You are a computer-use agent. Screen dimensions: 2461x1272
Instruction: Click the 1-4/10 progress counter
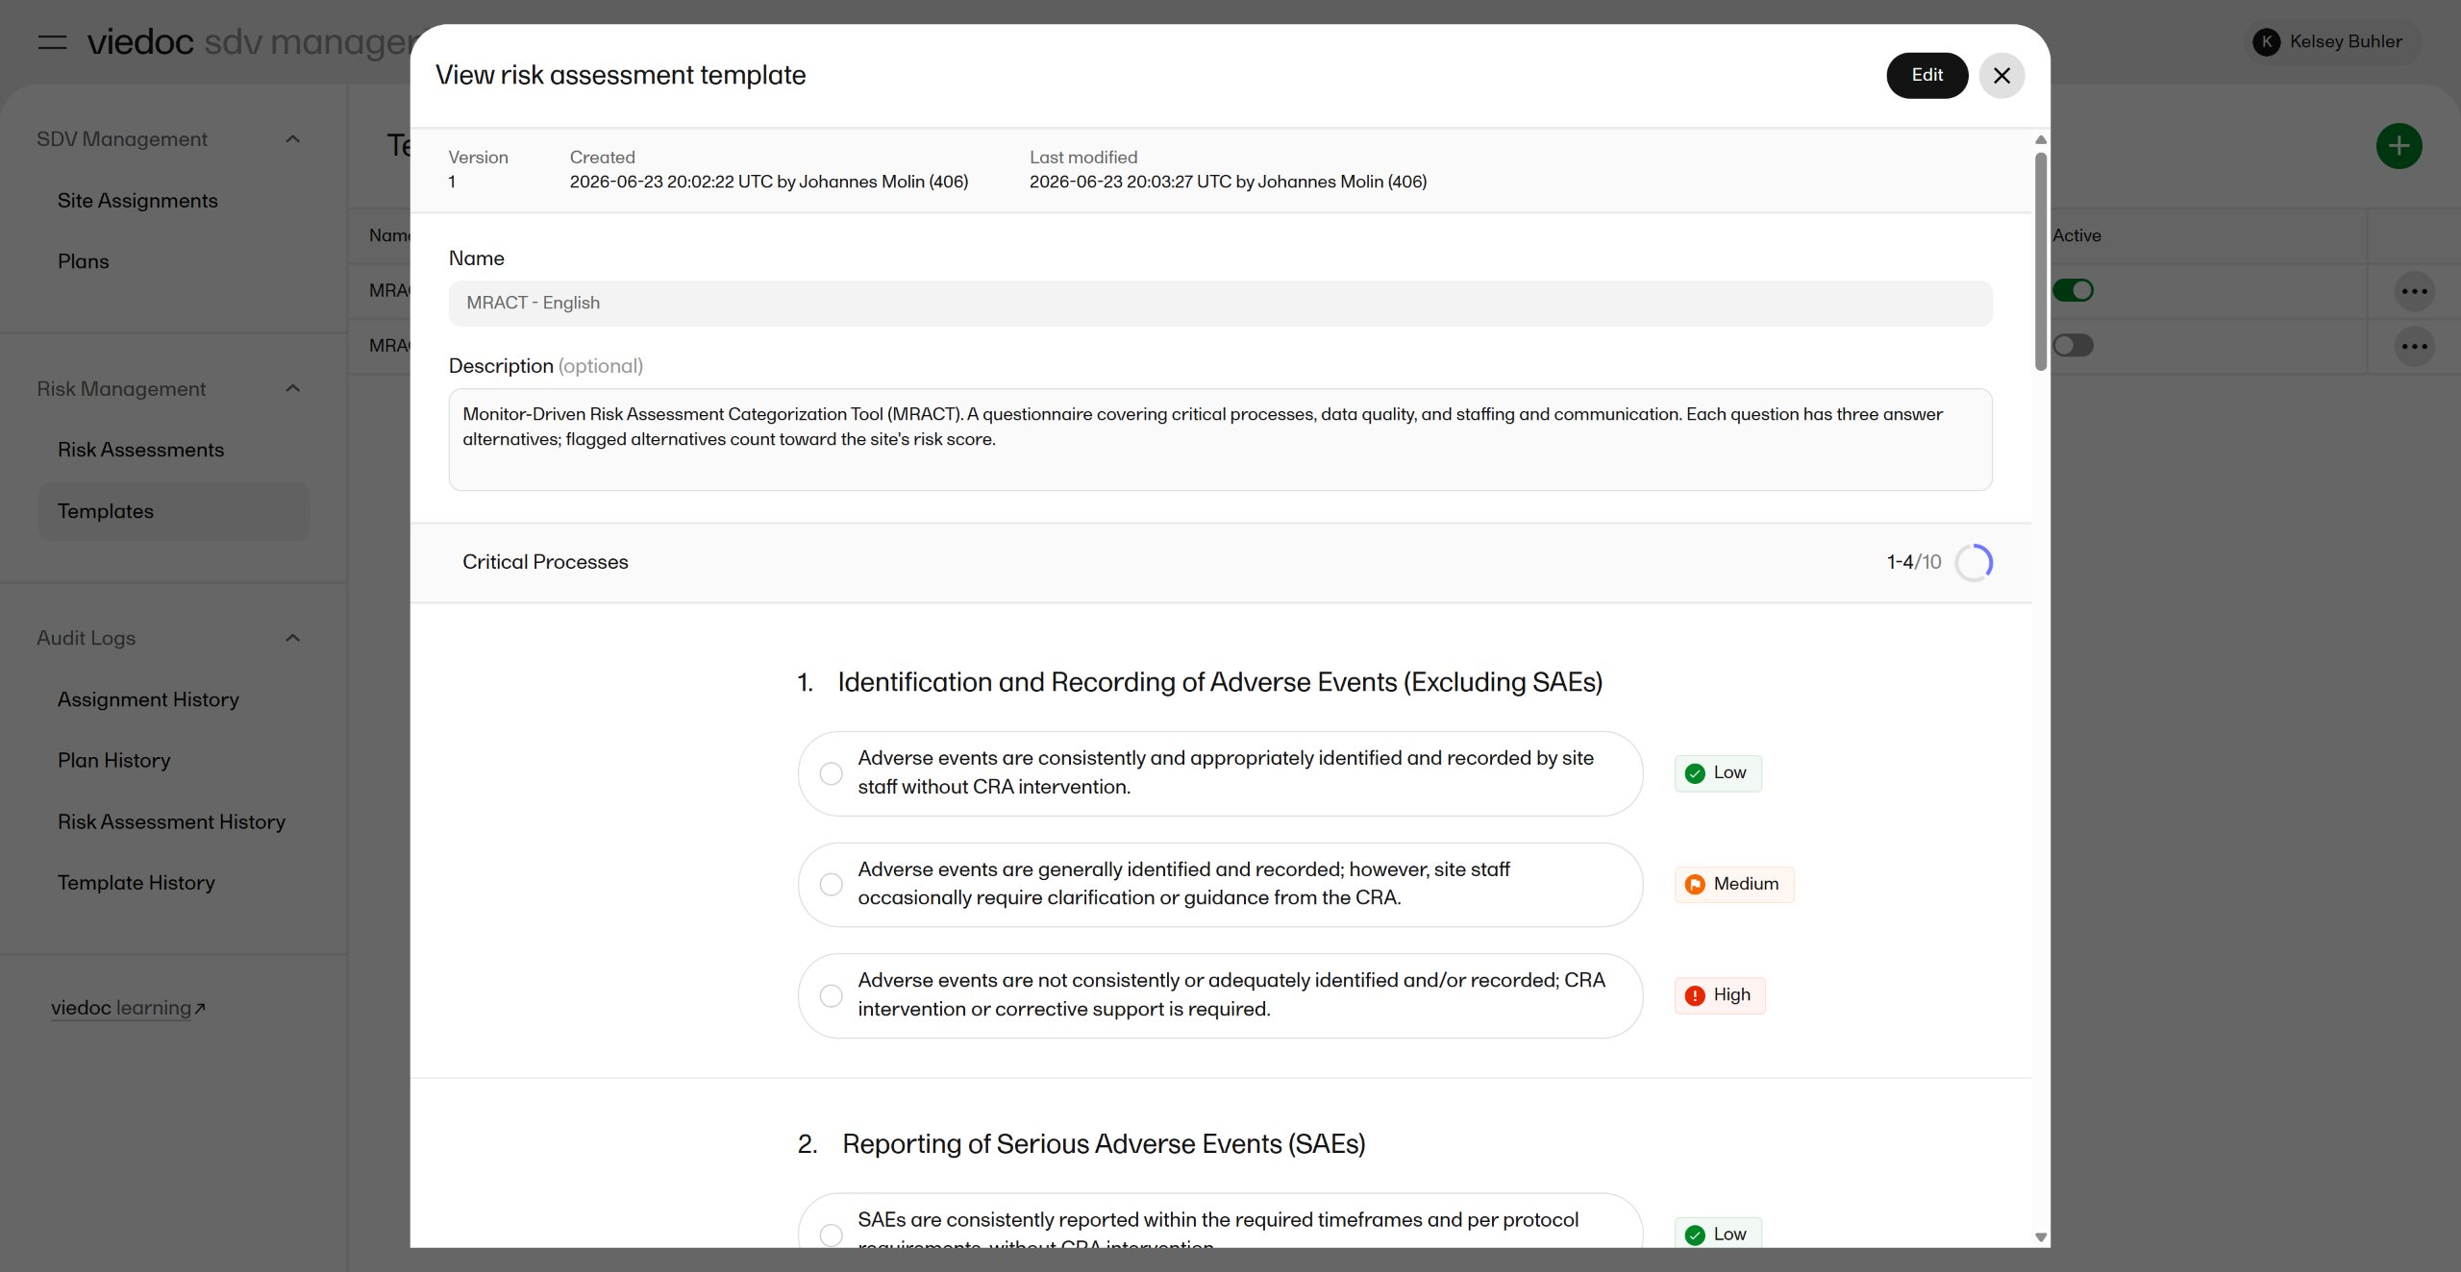point(1913,562)
